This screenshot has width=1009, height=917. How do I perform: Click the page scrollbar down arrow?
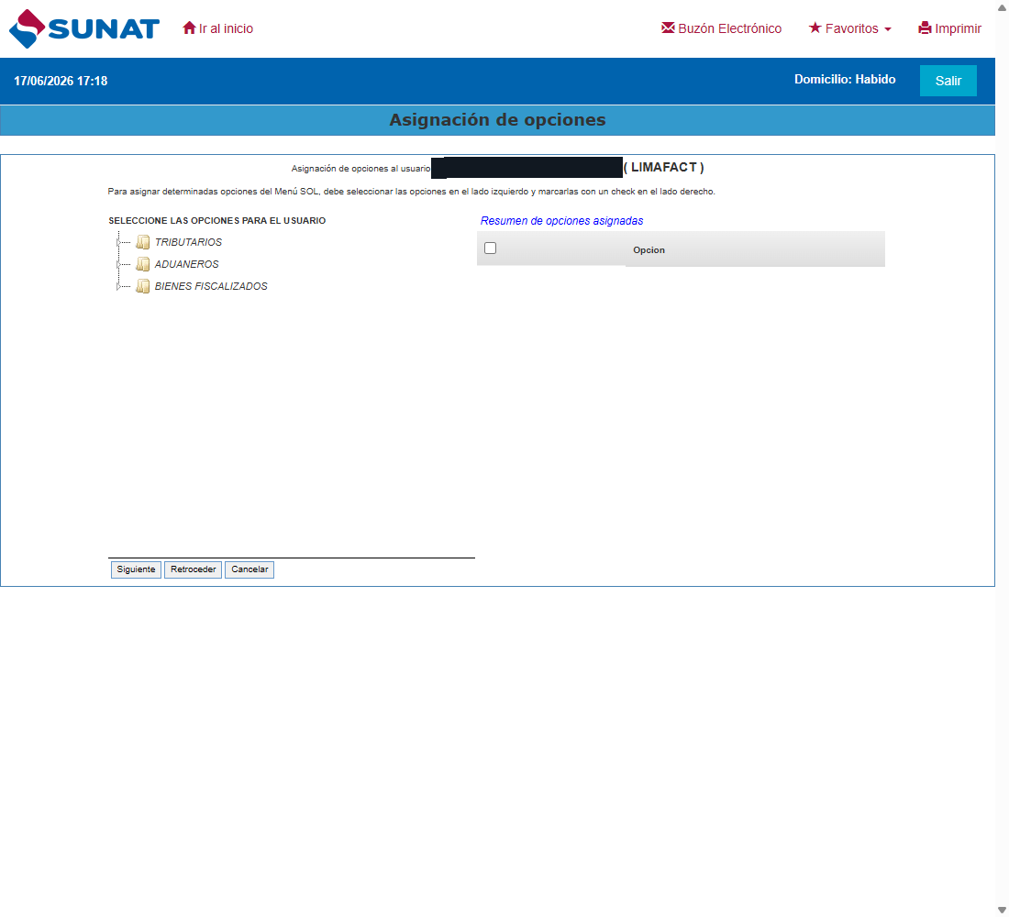click(x=1002, y=910)
